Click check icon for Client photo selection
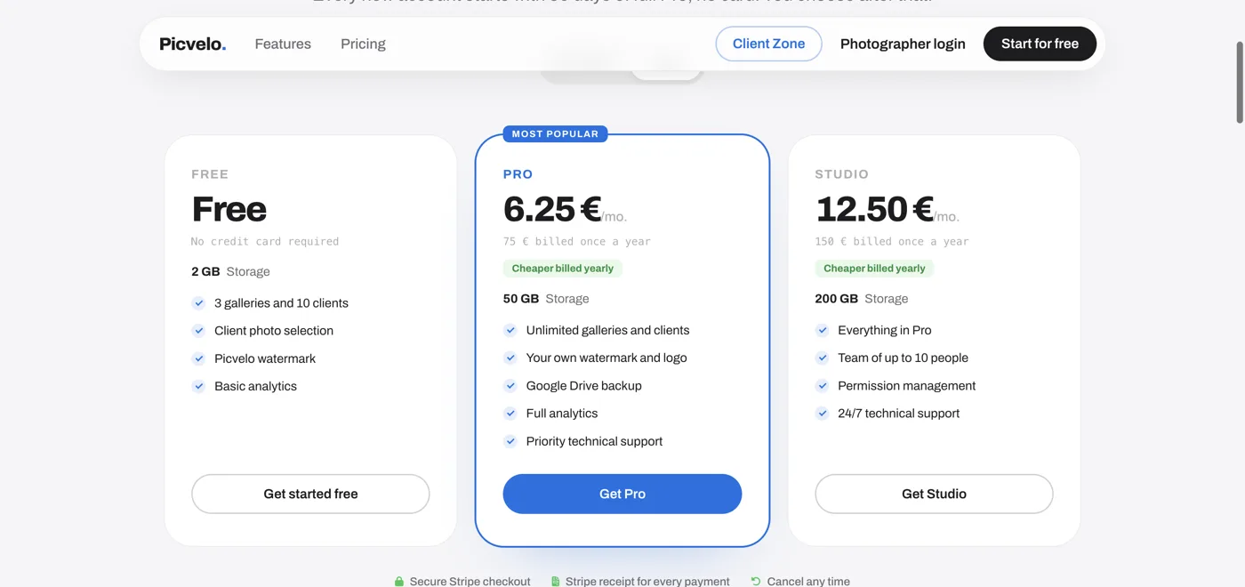The width and height of the screenshot is (1245, 587). pos(198,331)
